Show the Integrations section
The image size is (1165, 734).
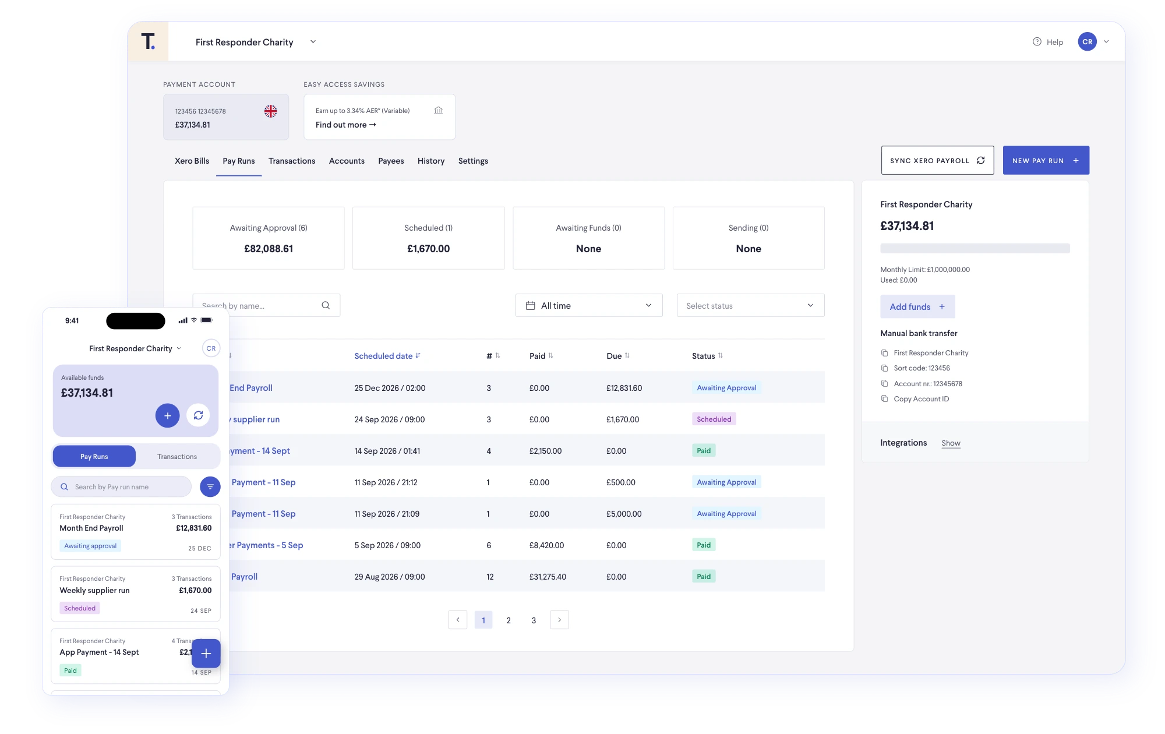[951, 443]
